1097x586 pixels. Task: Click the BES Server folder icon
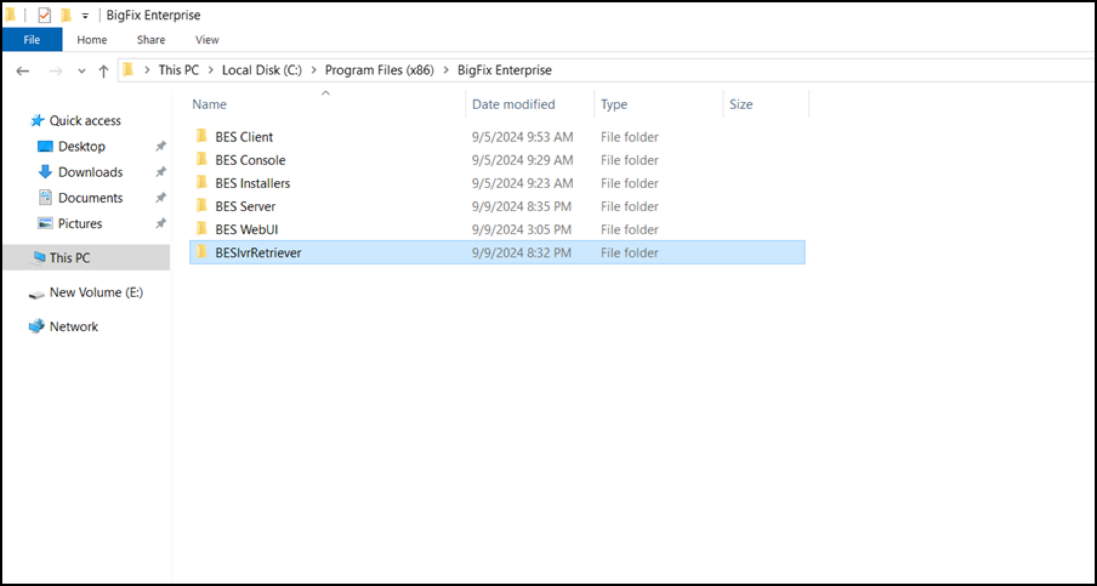pyautogui.click(x=201, y=205)
